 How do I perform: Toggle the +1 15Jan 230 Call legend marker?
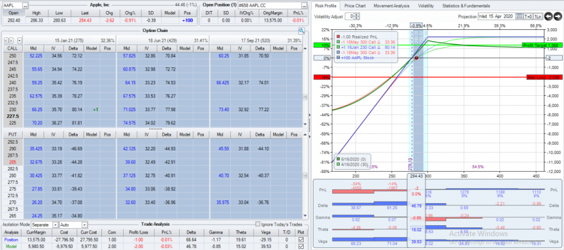(337, 47)
